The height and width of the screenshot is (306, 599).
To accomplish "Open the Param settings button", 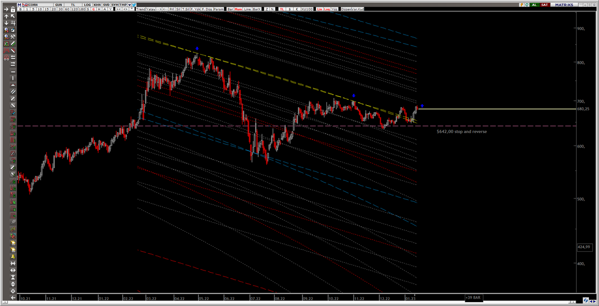I will tap(219, 9).
